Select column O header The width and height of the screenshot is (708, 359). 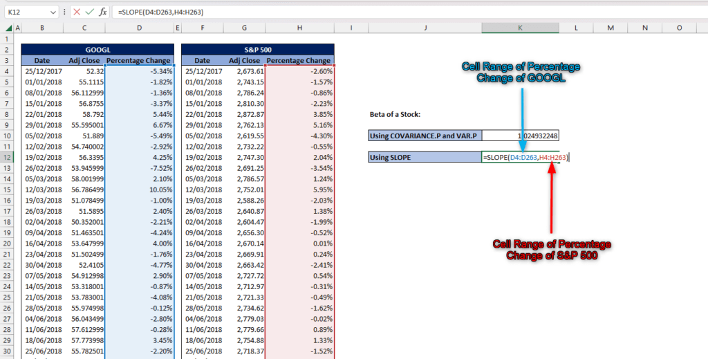pos(679,28)
